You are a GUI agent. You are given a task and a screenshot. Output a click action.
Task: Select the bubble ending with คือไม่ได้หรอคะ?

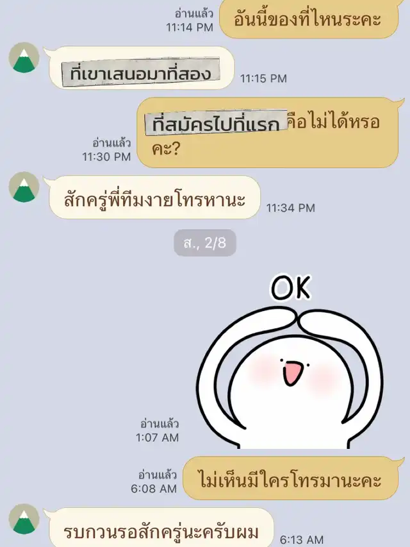tap(268, 133)
